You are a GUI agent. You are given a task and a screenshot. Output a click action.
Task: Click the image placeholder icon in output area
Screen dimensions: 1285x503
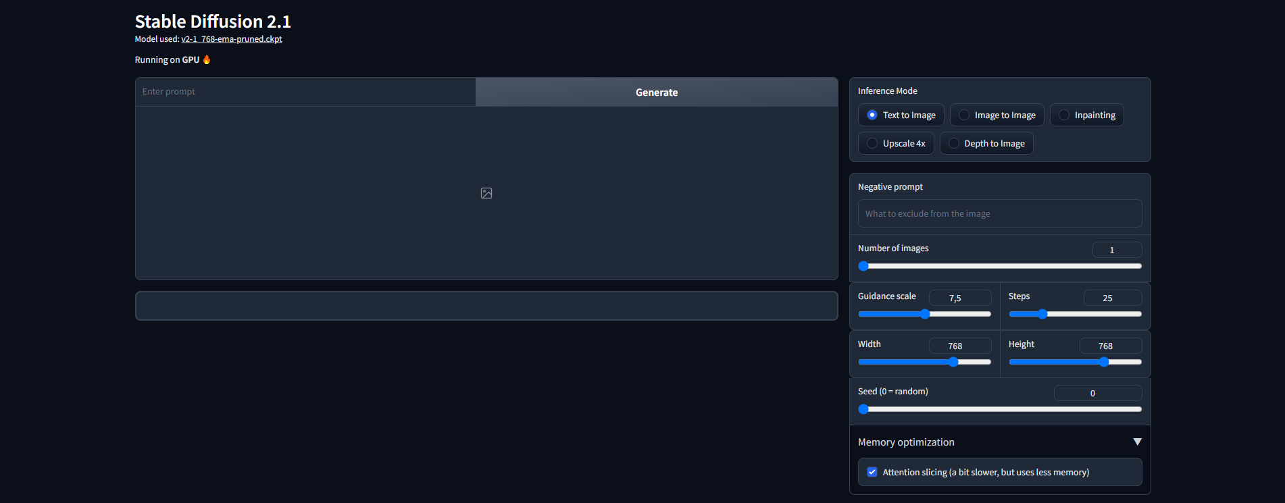(x=486, y=193)
